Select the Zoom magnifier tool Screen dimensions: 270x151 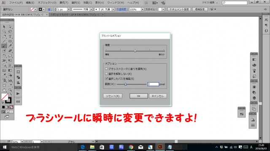[10, 90]
